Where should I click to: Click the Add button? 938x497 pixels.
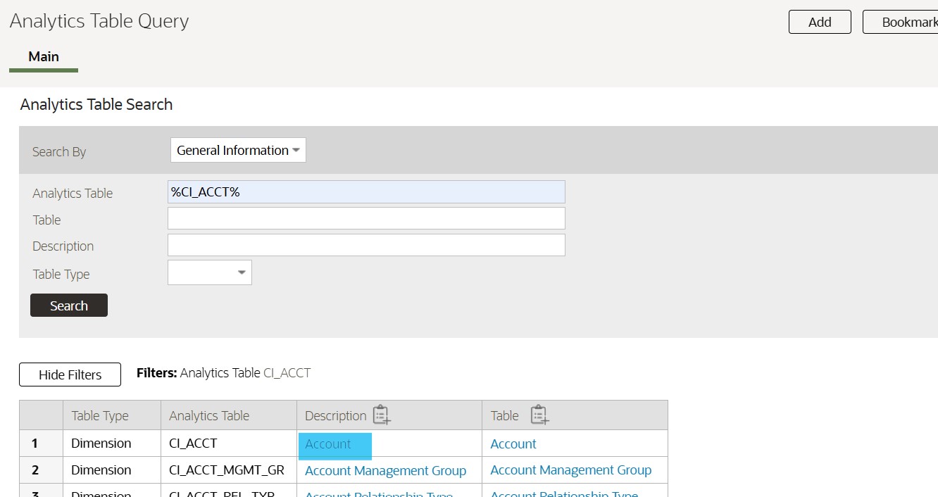click(820, 22)
